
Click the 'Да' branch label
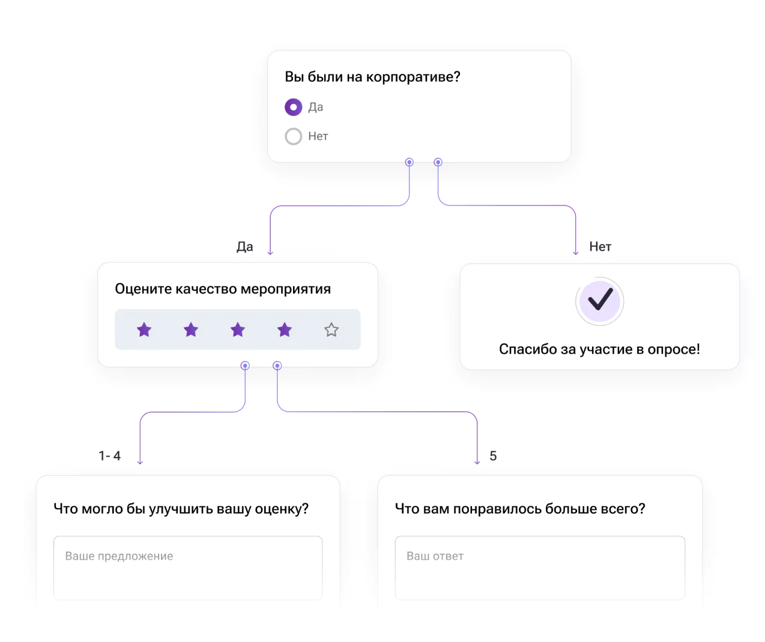click(x=245, y=247)
